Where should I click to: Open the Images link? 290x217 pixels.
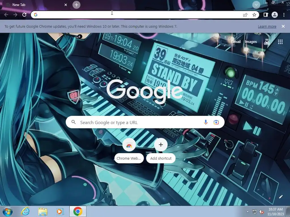[x=251, y=42]
